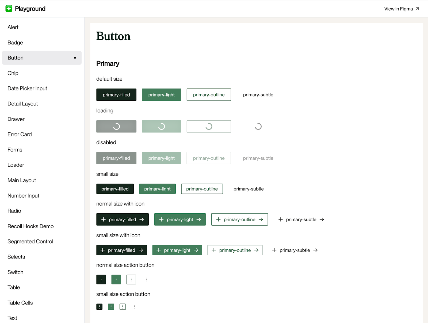428x323 pixels.
Task: Click the green Playground logo icon
Action: click(x=9, y=9)
